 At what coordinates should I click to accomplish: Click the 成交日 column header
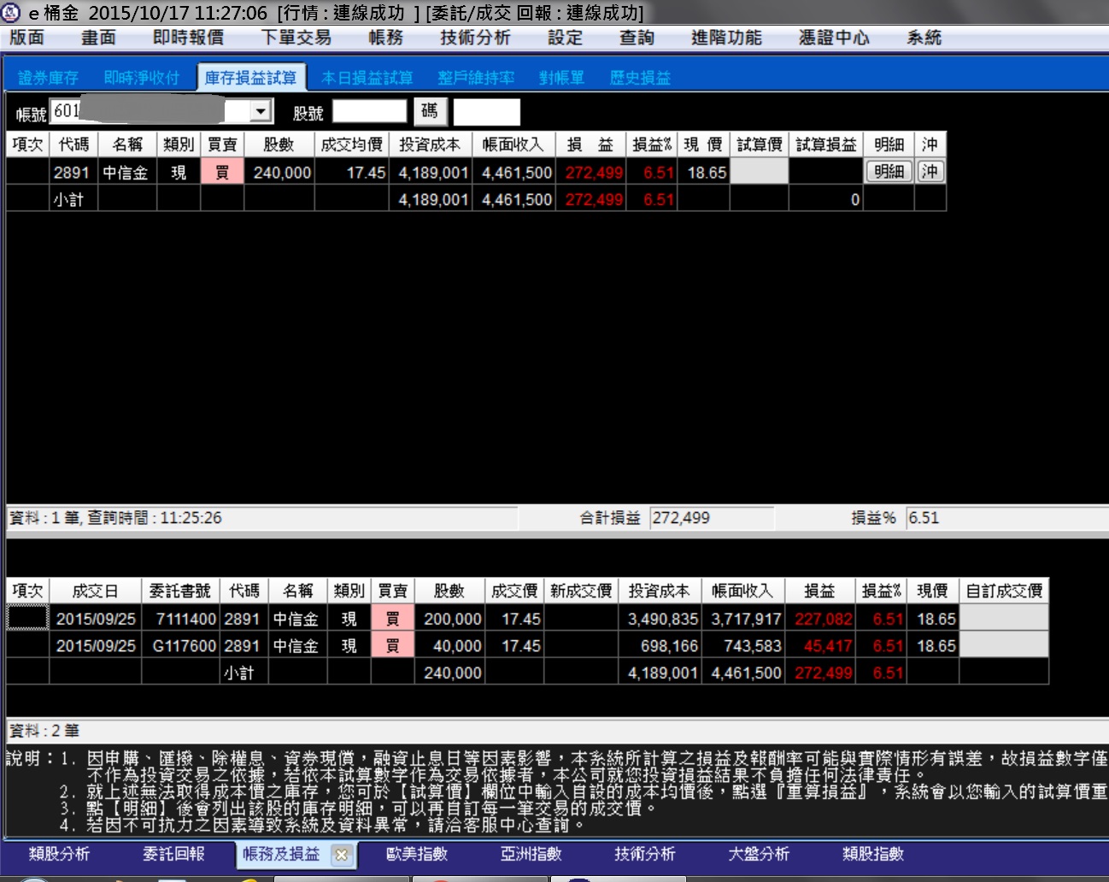(x=95, y=591)
